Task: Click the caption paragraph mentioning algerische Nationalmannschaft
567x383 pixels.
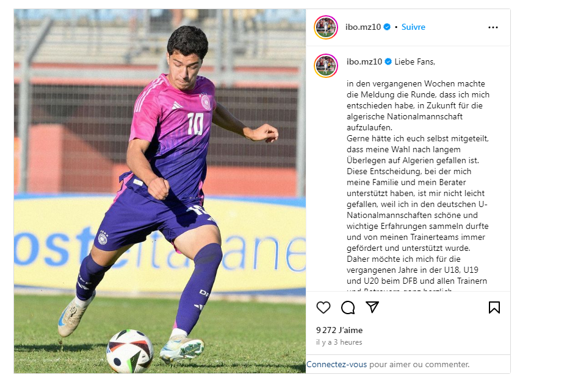Action: (x=417, y=105)
